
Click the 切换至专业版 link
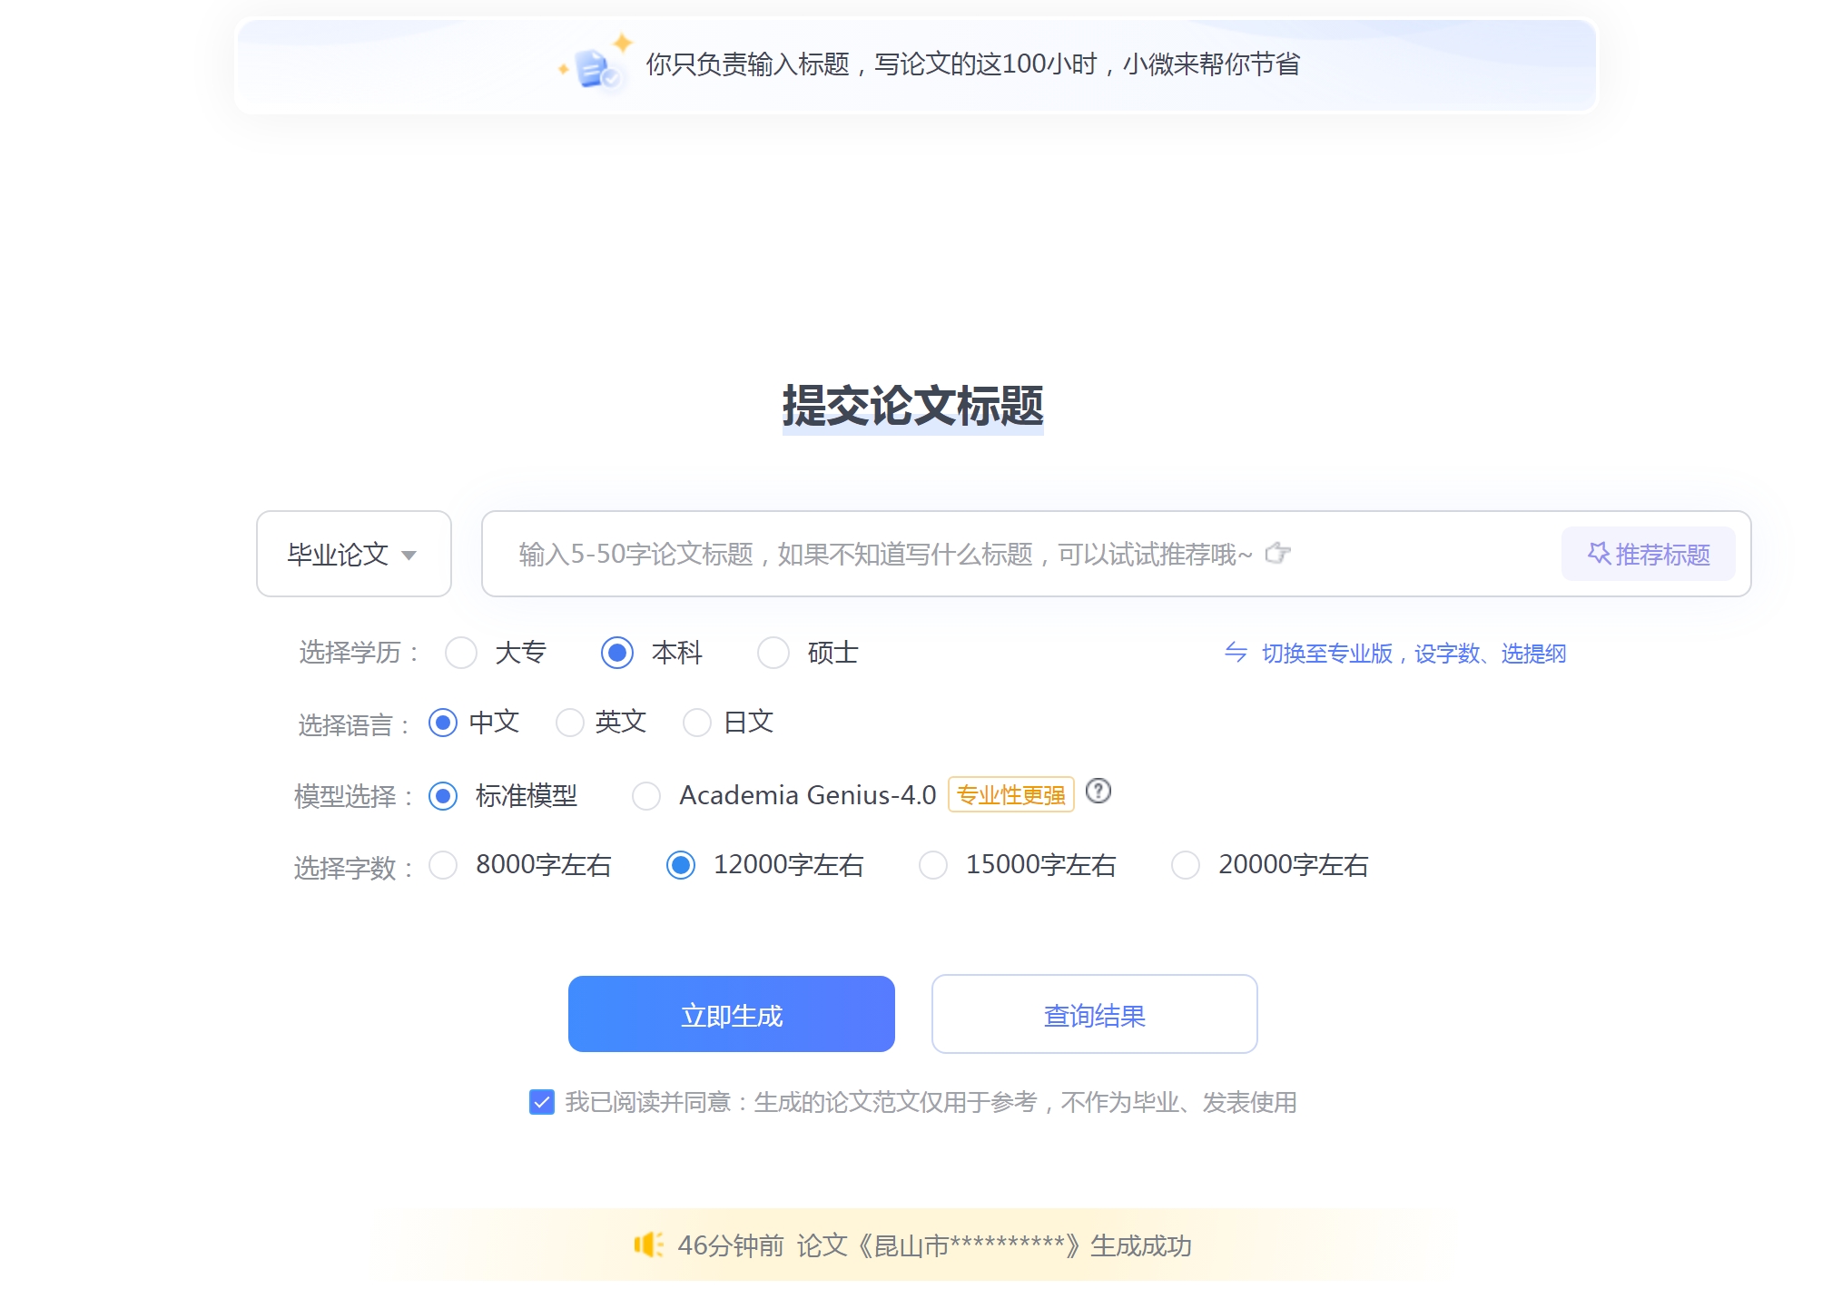tap(1325, 653)
